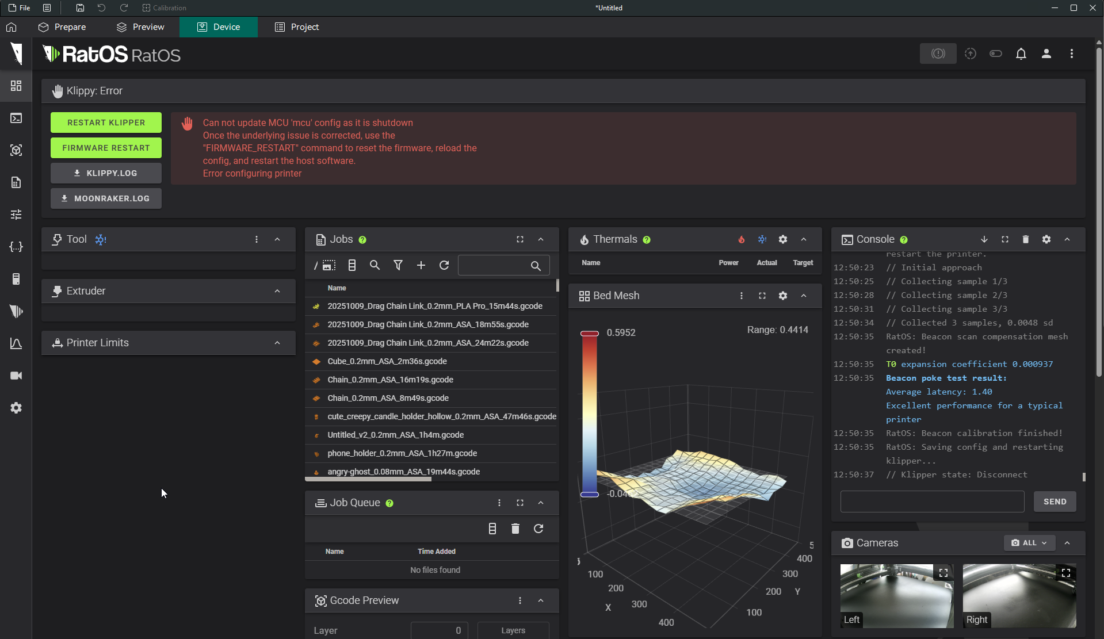Toggle the header switch icon
This screenshot has width=1104, height=639.
(x=995, y=53)
